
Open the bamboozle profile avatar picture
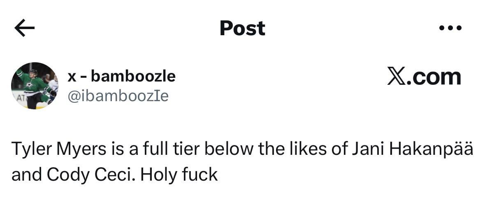click(x=35, y=86)
